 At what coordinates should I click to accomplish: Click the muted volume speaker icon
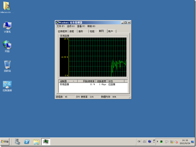[176, 142]
